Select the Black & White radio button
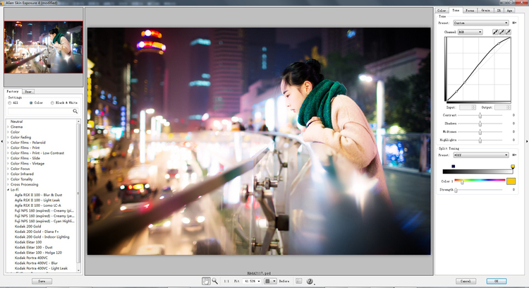The image size is (529, 288). click(52, 102)
